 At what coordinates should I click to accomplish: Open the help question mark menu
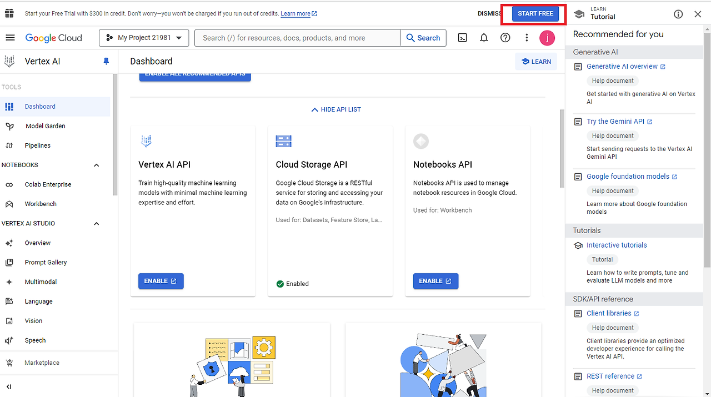click(505, 38)
